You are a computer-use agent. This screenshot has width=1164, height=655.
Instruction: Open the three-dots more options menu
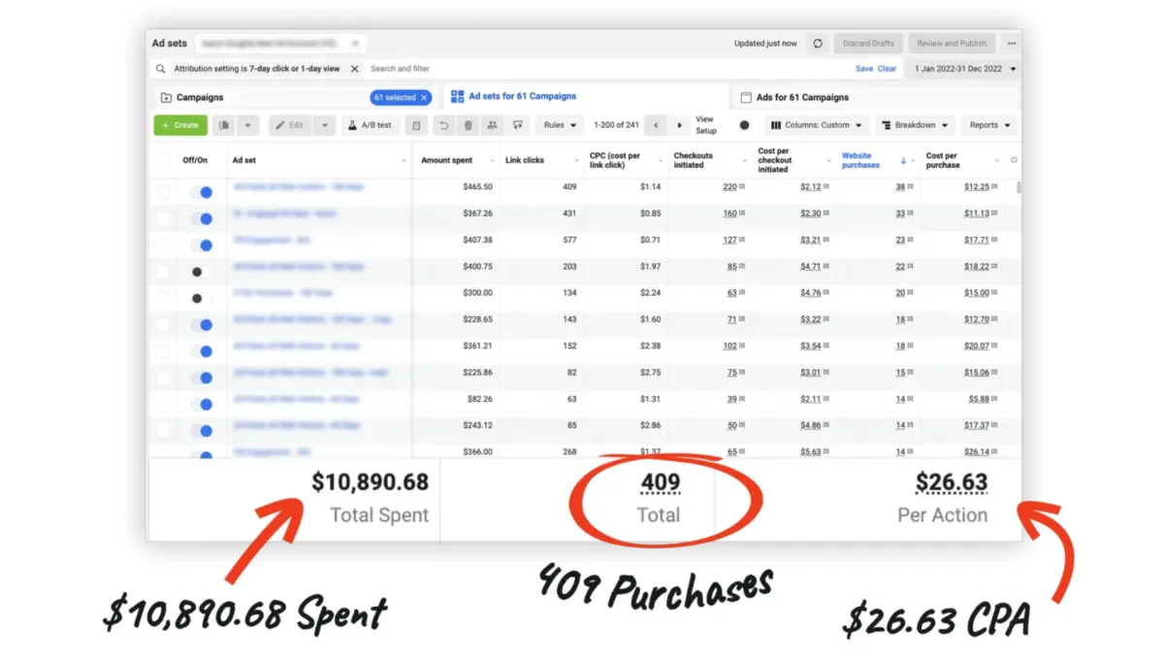[x=1012, y=44]
